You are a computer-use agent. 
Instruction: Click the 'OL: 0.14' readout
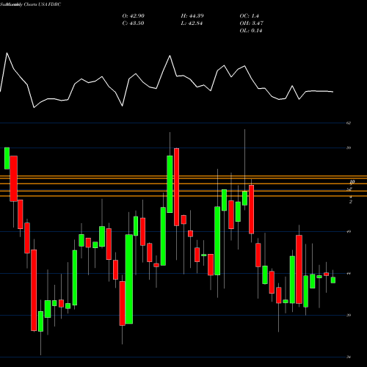tap(251, 31)
